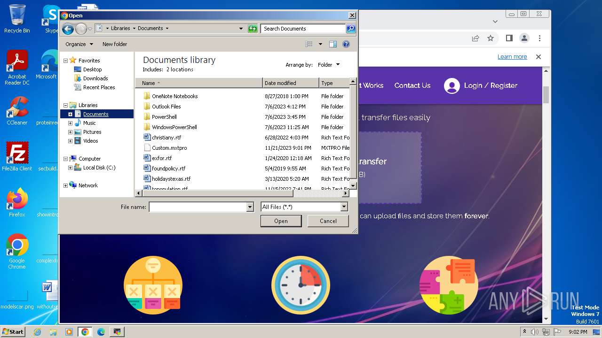The width and height of the screenshot is (602, 338).
Task: Click Chrome side panel icon
Action: [x=509, y=38]
